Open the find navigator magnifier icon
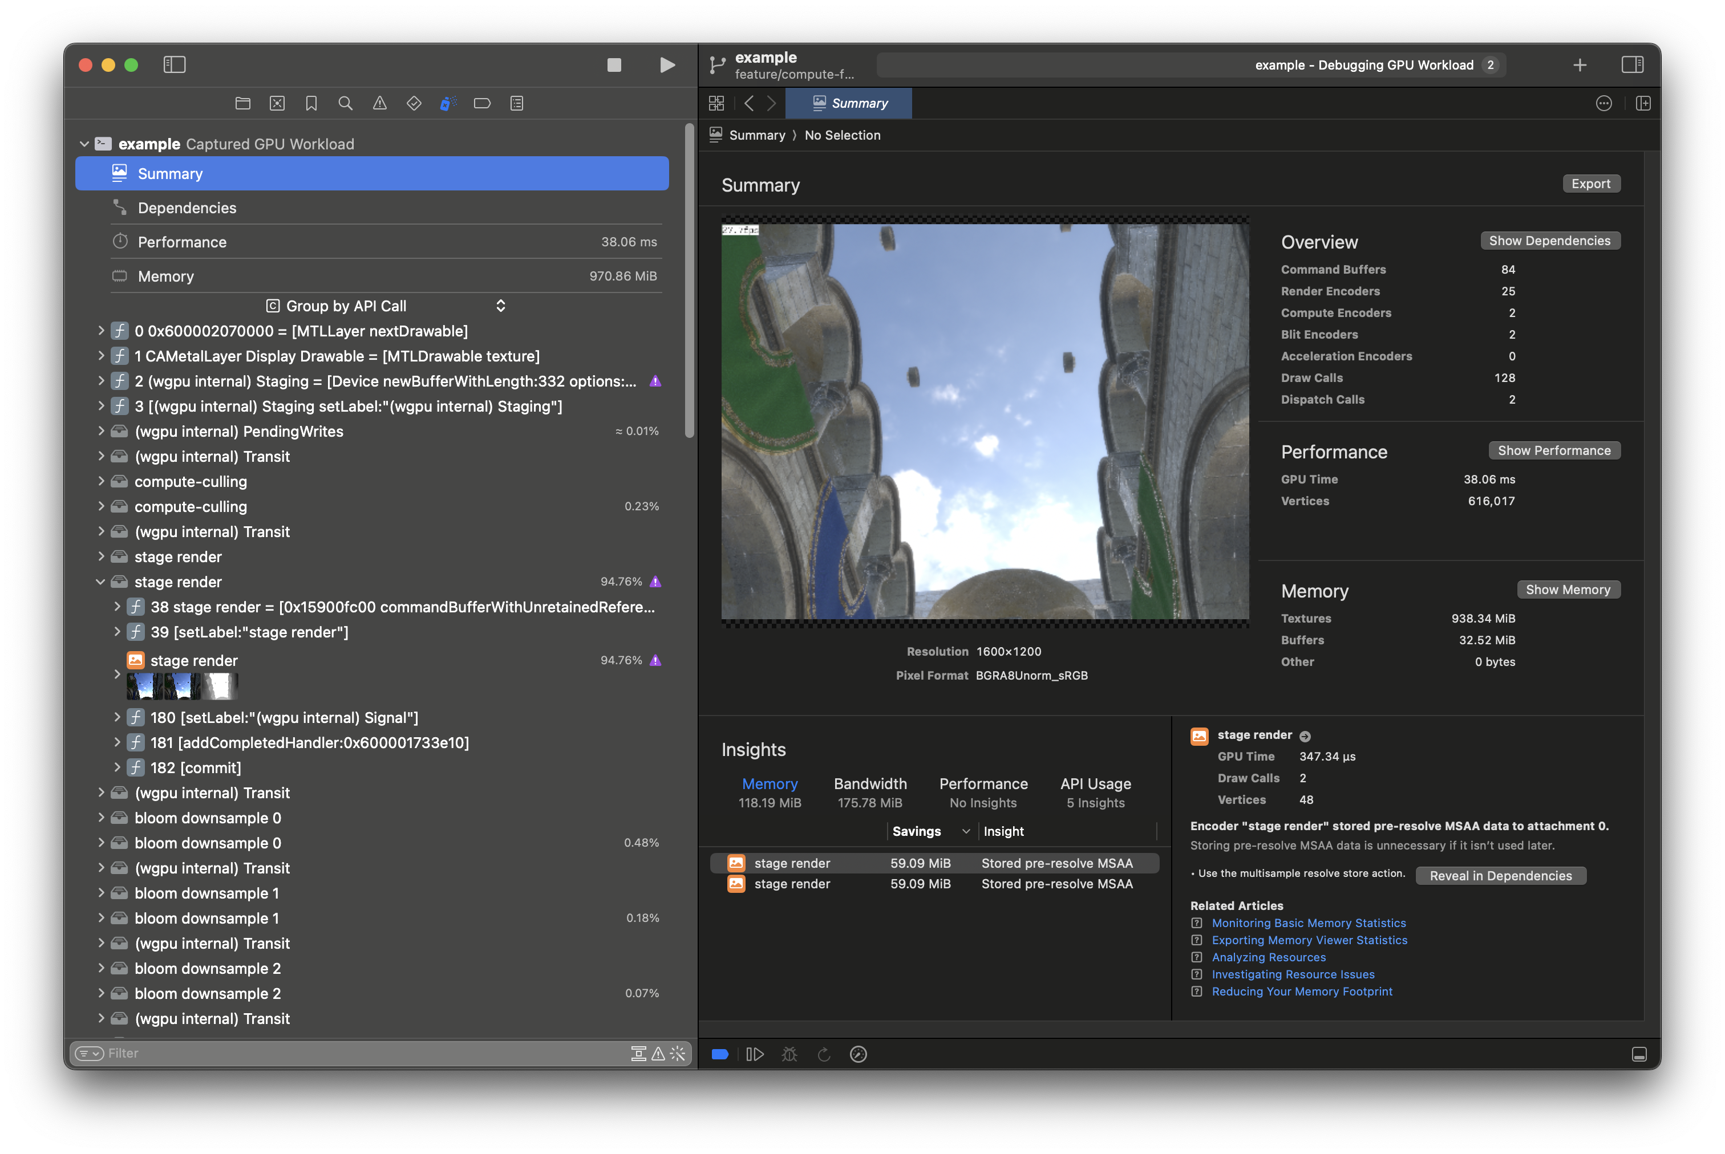Viewport: 1725px width, 1154px height. 345,103
